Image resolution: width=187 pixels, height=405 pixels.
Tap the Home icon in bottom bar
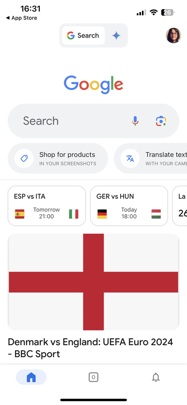[31, 377]
